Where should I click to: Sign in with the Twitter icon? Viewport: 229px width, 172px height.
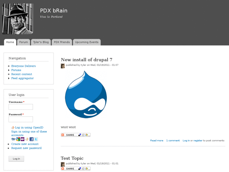(36, 139)
